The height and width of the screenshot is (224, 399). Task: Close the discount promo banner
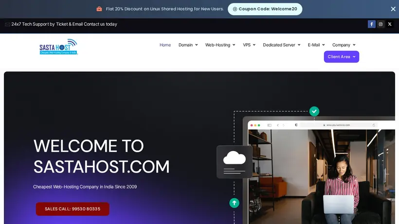point(393,9)
